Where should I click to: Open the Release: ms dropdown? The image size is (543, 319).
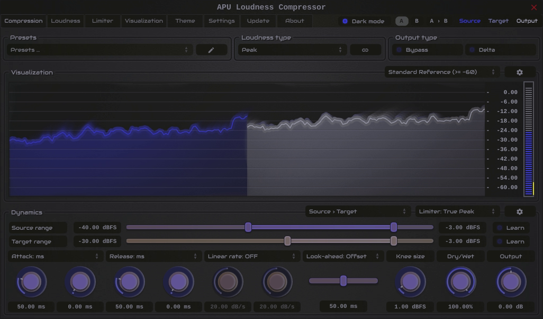pyautogui.click(x=153, y=257)
